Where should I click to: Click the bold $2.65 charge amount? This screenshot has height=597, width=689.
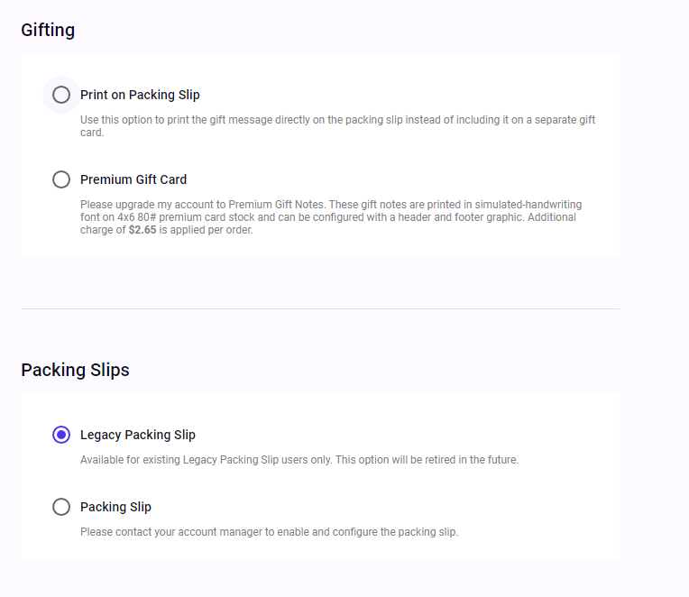click(142, 230)
